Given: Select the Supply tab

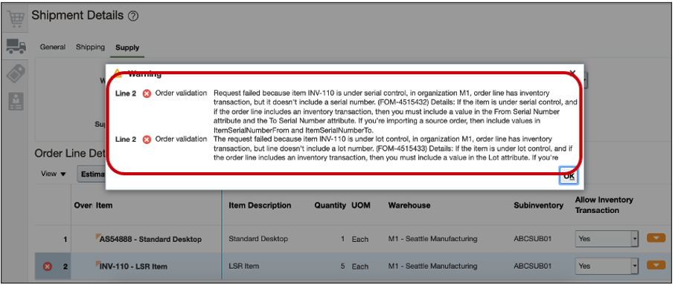Looking at the screenshot, I should click(127, 47).
